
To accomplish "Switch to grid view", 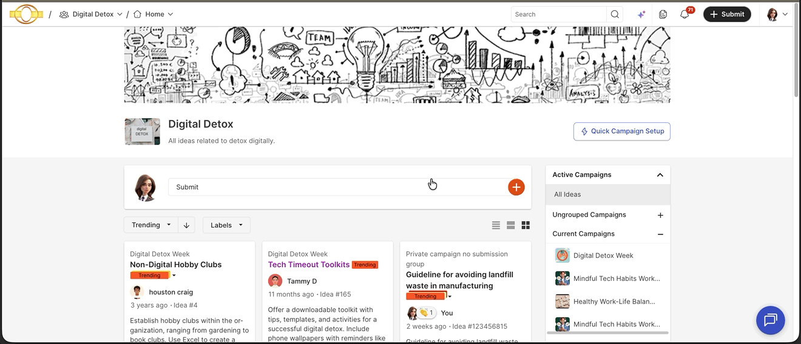I will tap(526, 225).
